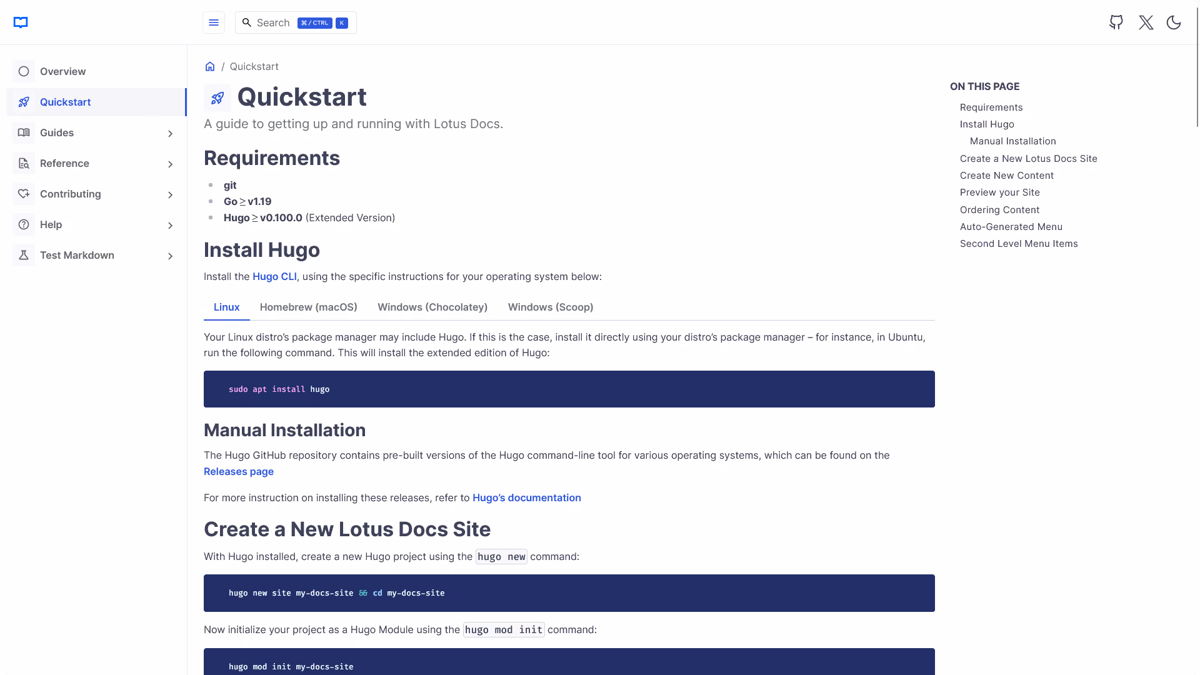Click the search magnifier icon

[247, 22]
